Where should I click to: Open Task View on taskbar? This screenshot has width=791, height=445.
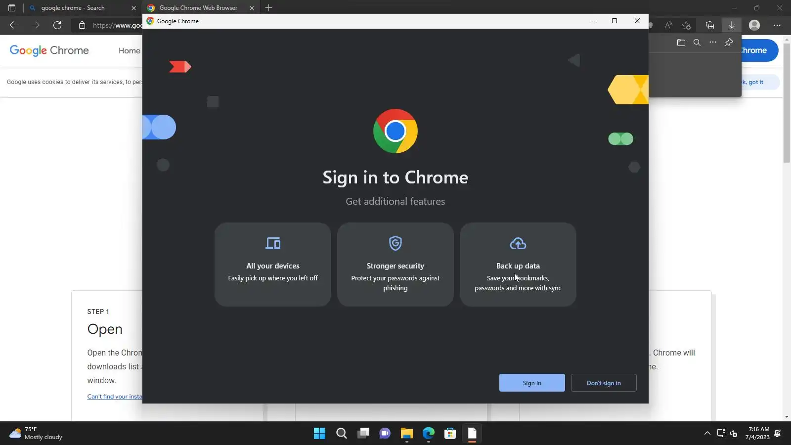363,434
